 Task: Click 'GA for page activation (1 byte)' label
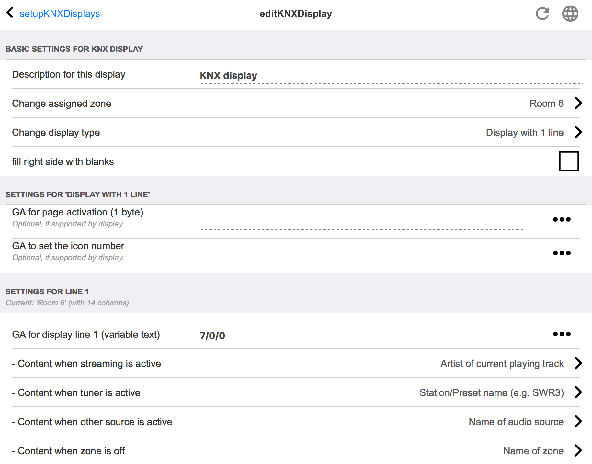point(78,212)
